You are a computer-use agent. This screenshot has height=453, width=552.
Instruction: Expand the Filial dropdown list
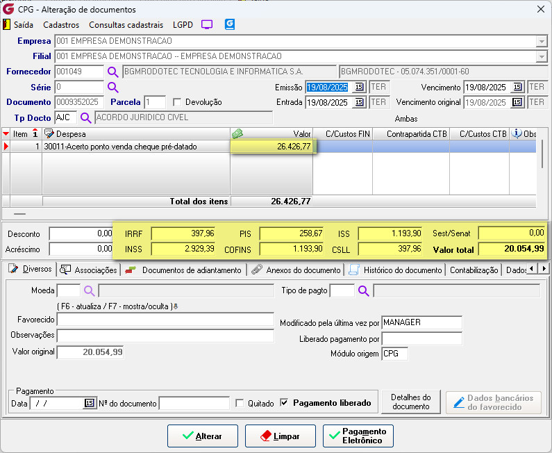click(x=542, y=56)
